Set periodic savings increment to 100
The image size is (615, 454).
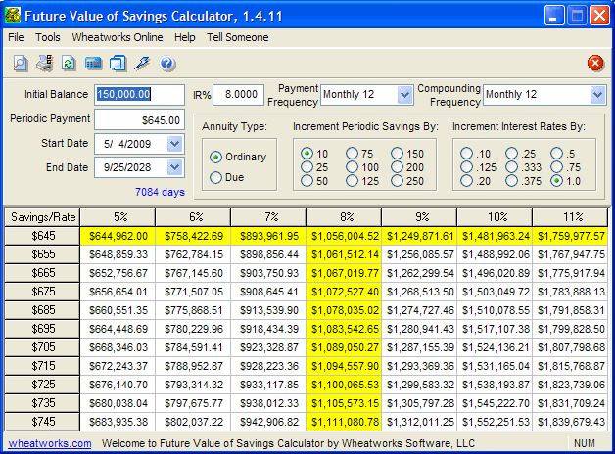click(352, 167)
